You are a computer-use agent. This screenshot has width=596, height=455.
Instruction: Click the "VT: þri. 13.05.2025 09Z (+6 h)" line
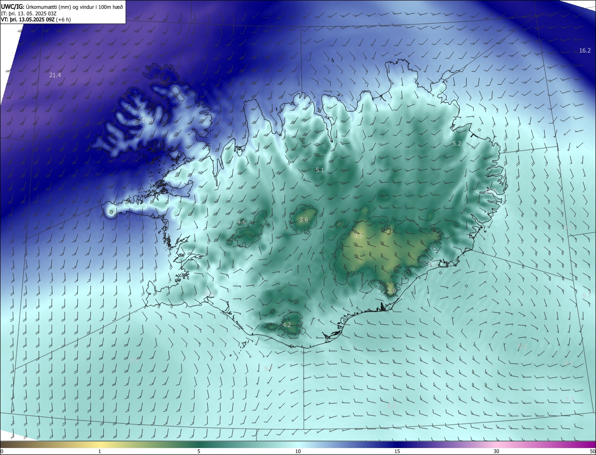coord(36,20)
